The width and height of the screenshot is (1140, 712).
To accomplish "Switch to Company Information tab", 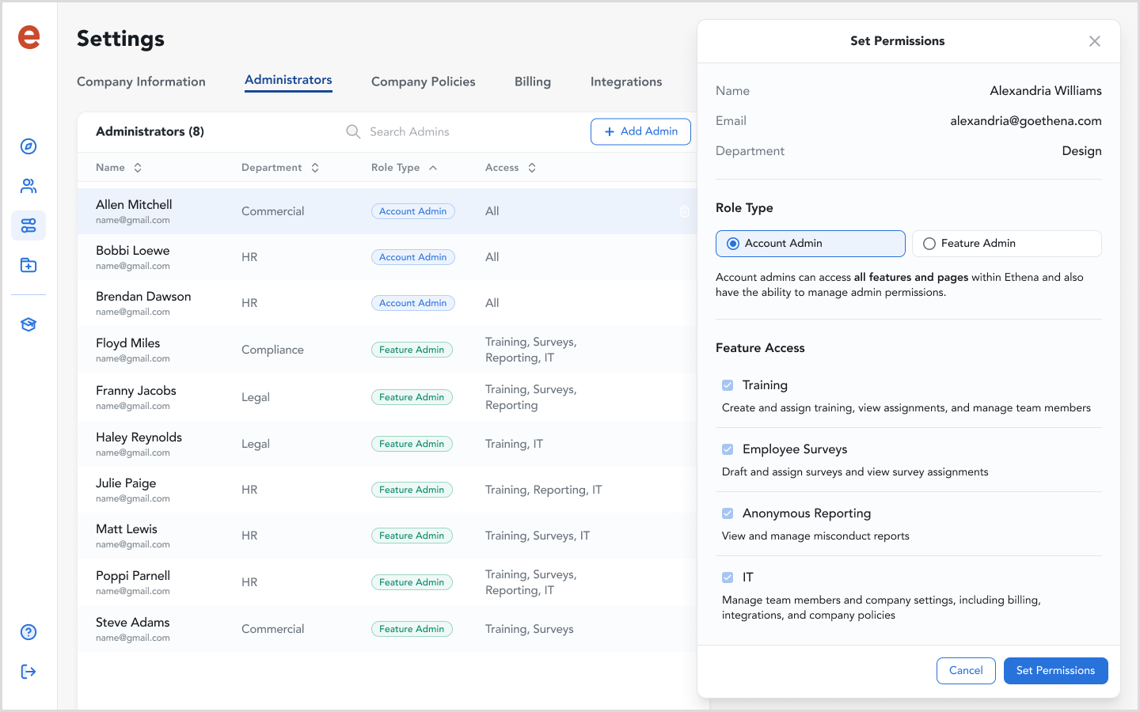I will (x=141, y=81).
